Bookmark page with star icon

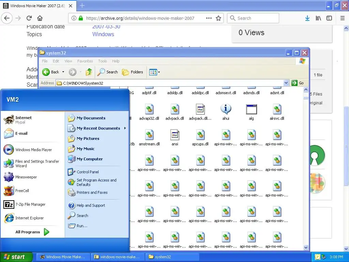tap(218, 18)
